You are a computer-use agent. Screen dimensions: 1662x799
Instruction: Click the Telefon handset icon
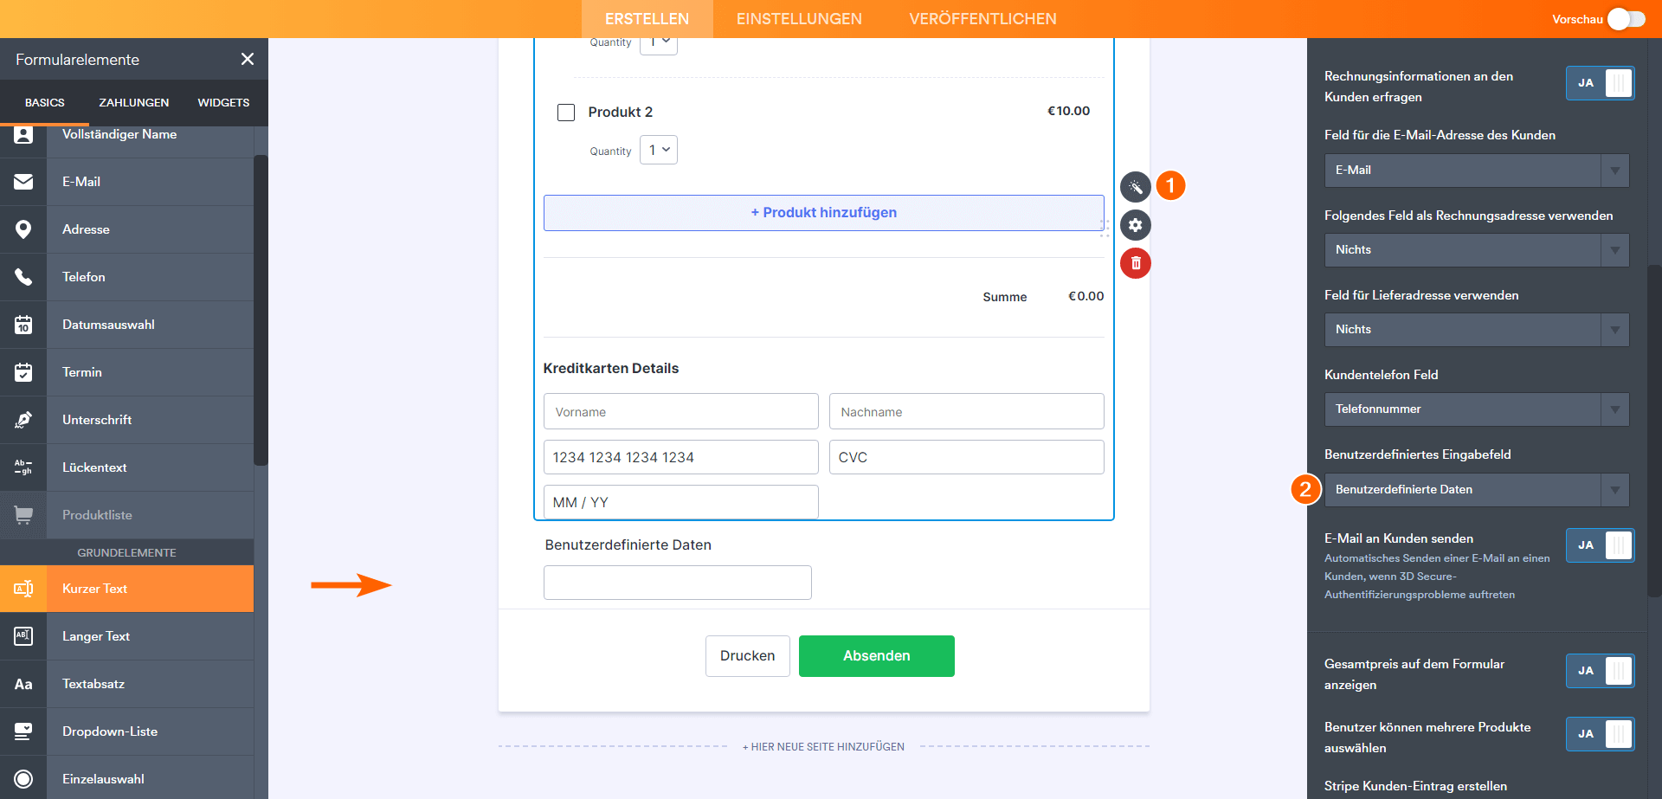23,277
